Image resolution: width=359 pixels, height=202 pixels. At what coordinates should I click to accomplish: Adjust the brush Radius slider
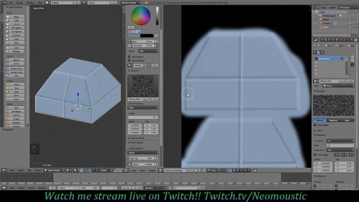141,42
